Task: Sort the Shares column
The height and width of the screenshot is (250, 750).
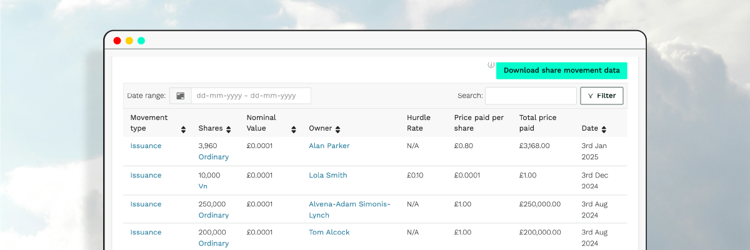Action: click(229, 129)
